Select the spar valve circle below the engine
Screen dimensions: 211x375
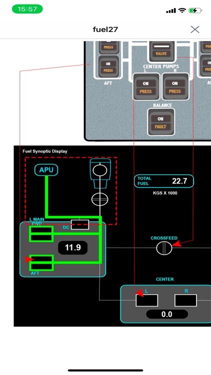pyautogui.click(x=100, y=199)
